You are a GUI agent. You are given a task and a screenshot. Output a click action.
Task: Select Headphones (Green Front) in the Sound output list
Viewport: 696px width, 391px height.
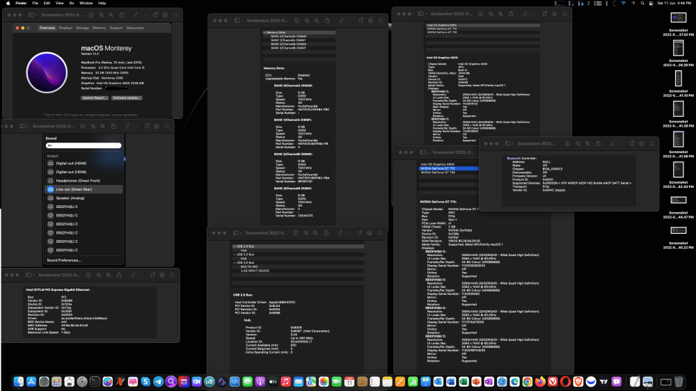(84, 181)
